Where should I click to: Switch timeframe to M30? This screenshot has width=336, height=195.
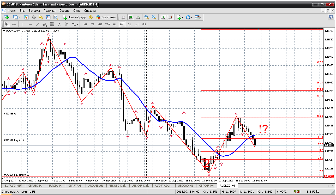pyautogui.click(x=107, y=24)
